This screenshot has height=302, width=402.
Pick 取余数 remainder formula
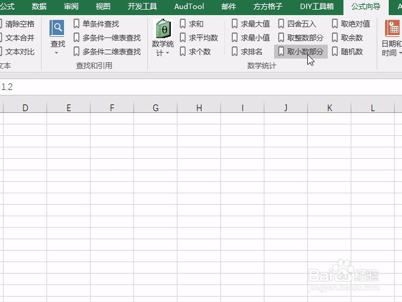(348, 37)
